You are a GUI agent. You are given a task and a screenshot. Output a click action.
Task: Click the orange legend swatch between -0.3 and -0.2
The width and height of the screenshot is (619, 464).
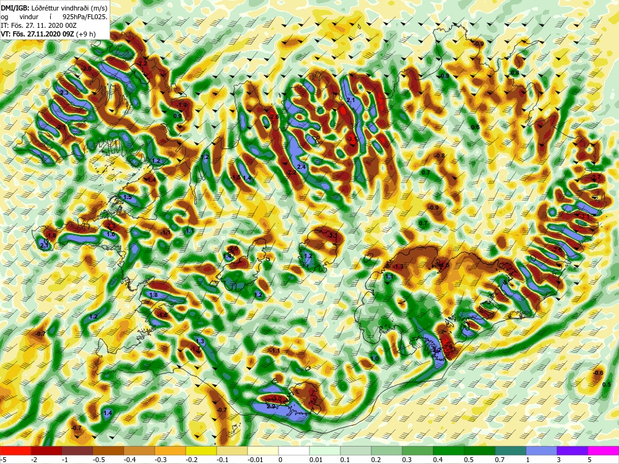point(170,450)
